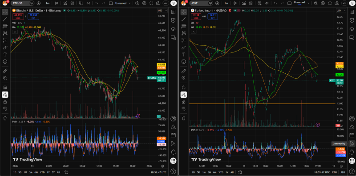
Task: Create alert from BTCUSD top toolbar
Action: [81, 3]
